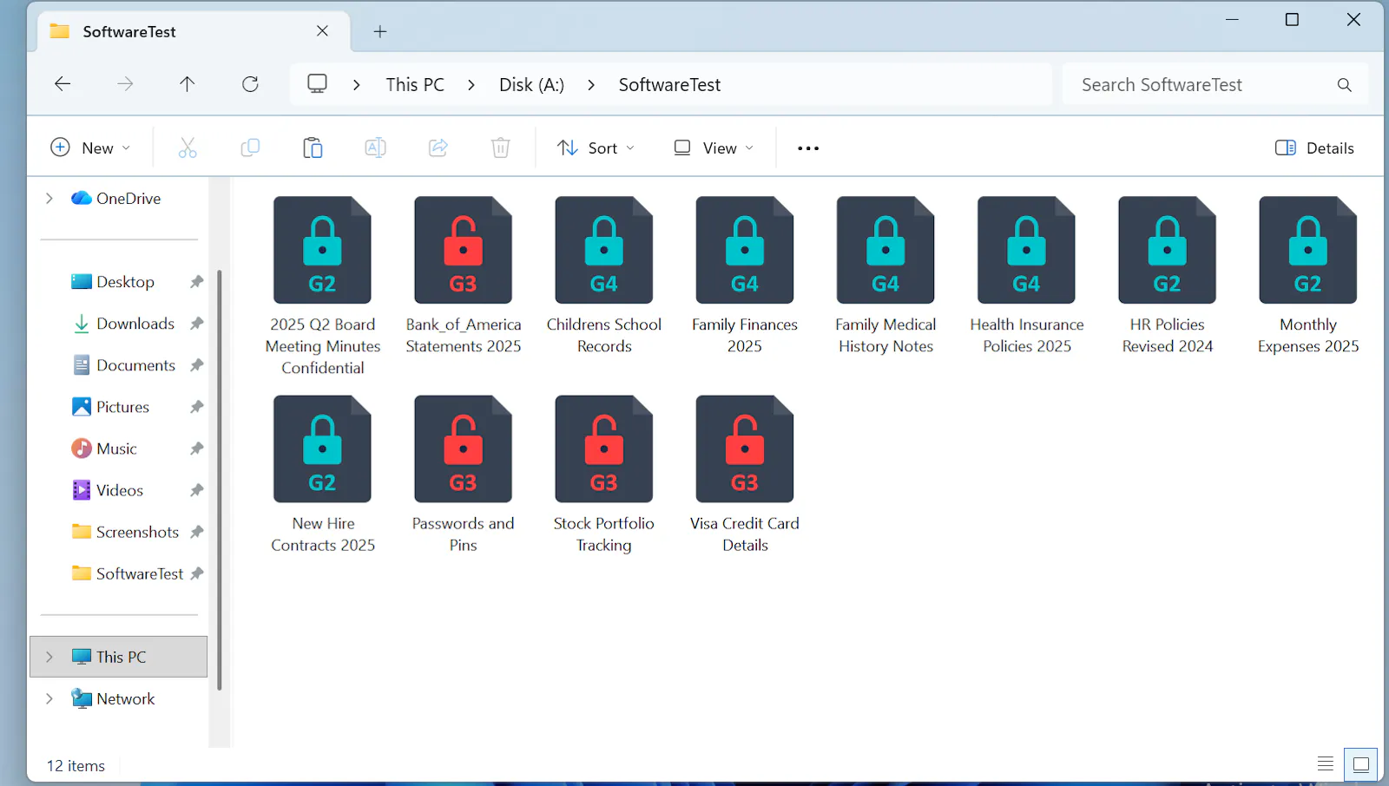The height and width of the screenshot is (786, 1389).
Task: Add a new tab with plus
Action: 380,31
